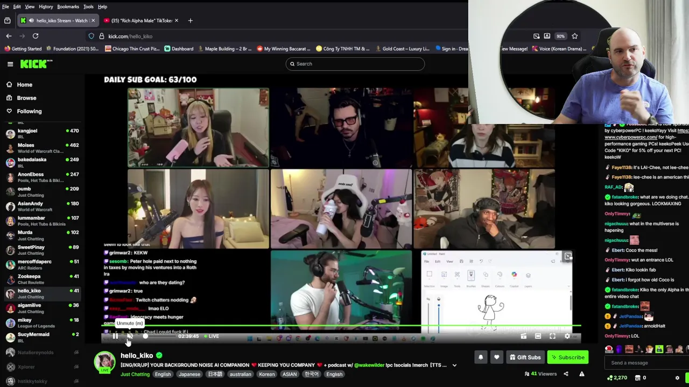Open a new browser tab
This screenshot has width=689, height=387.
[x=190, y=20]
